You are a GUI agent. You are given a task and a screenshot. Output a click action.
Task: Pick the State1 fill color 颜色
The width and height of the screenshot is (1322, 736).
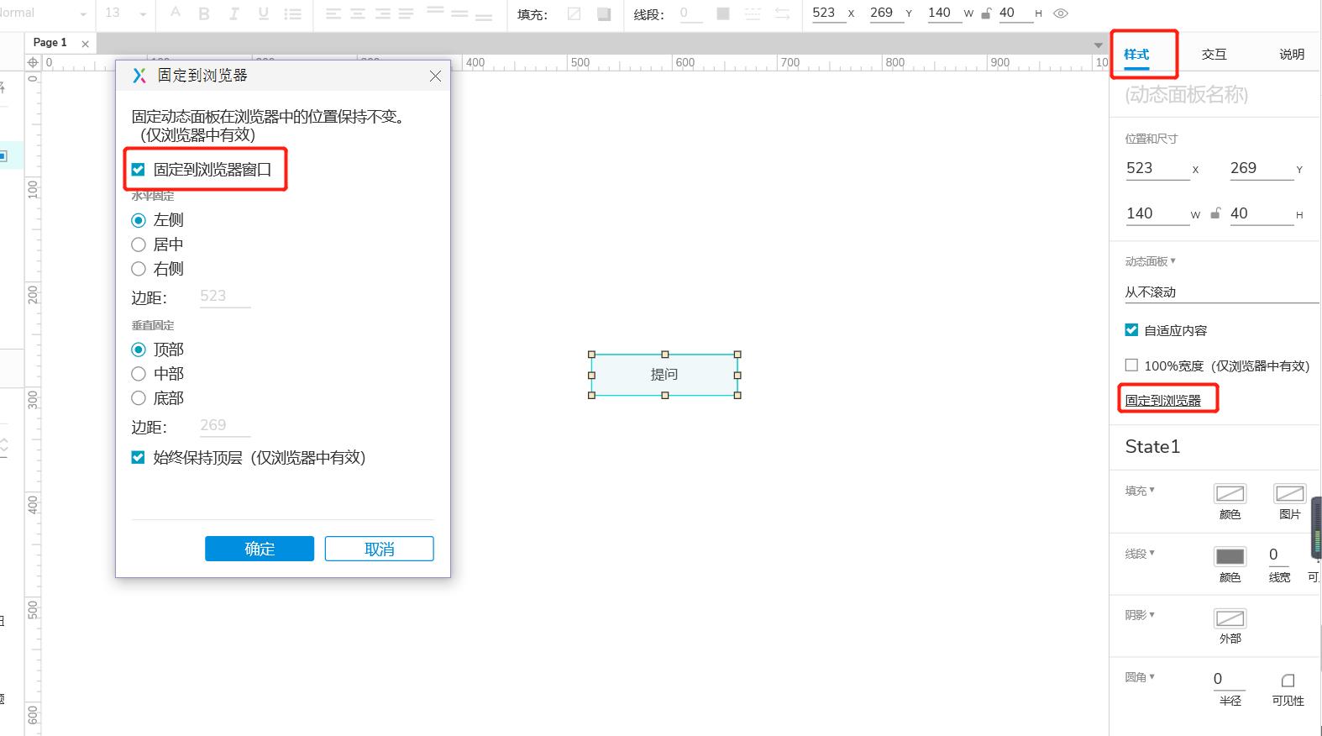[1230, 493]
